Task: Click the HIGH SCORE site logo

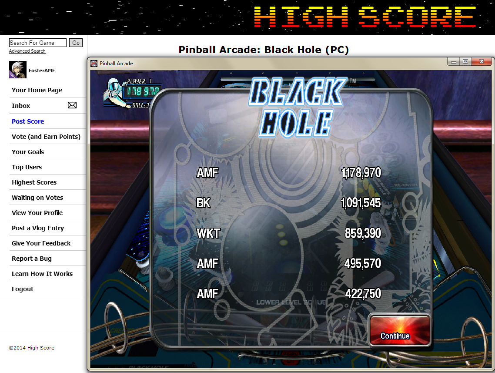Action: (365, 17)
